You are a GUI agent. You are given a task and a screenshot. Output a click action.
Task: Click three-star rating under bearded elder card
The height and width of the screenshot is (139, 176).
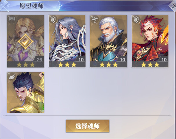point(108,65)
